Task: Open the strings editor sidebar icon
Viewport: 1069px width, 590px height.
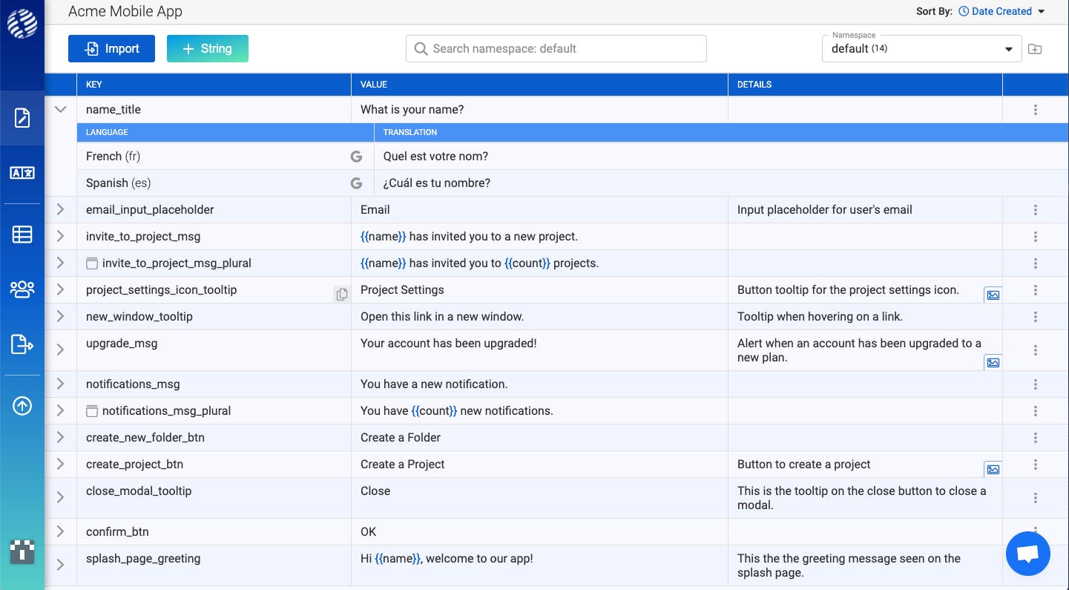Action: [x=22, y=117]
